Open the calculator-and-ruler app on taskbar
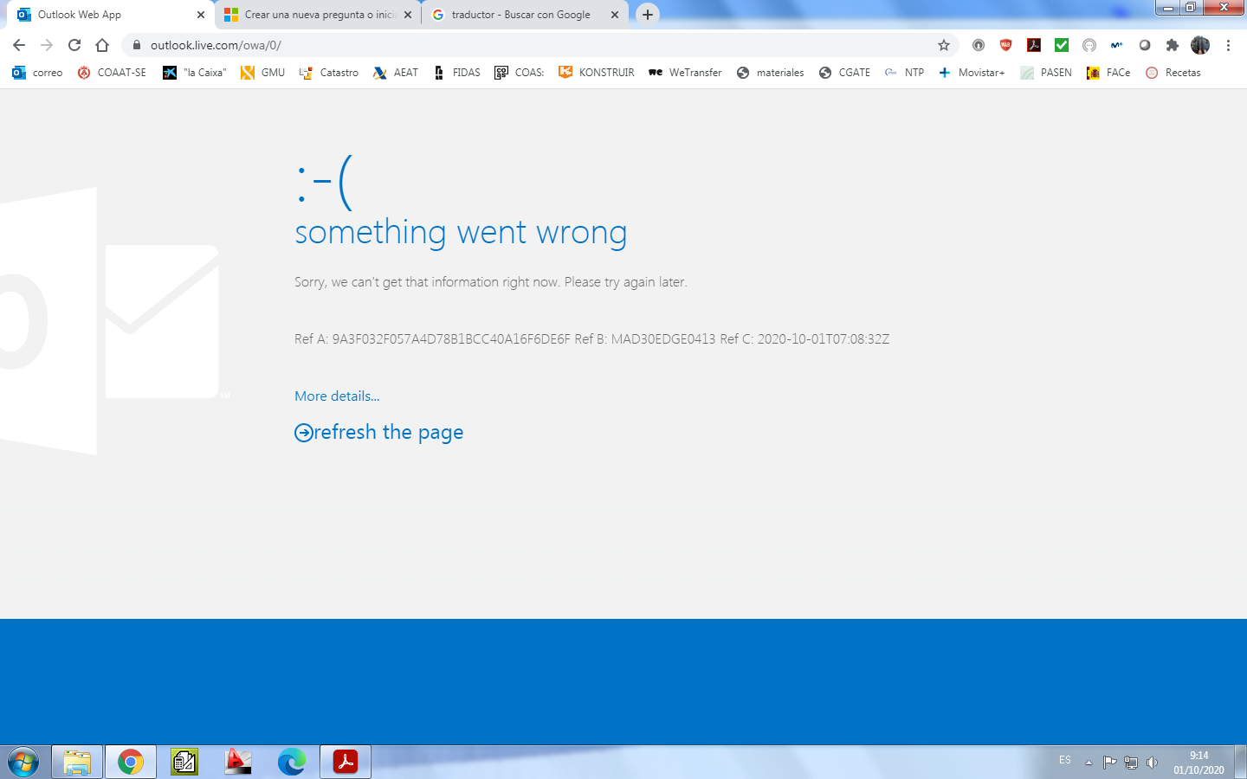1247x779 pixels. [x=184, y=762]
